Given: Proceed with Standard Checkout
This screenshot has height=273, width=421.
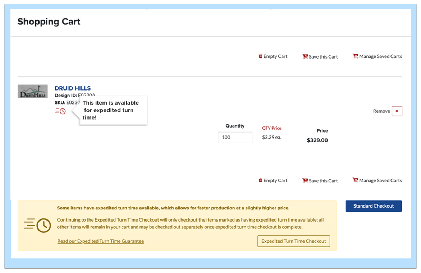Looking at the screenshot, I should point(373,206).
